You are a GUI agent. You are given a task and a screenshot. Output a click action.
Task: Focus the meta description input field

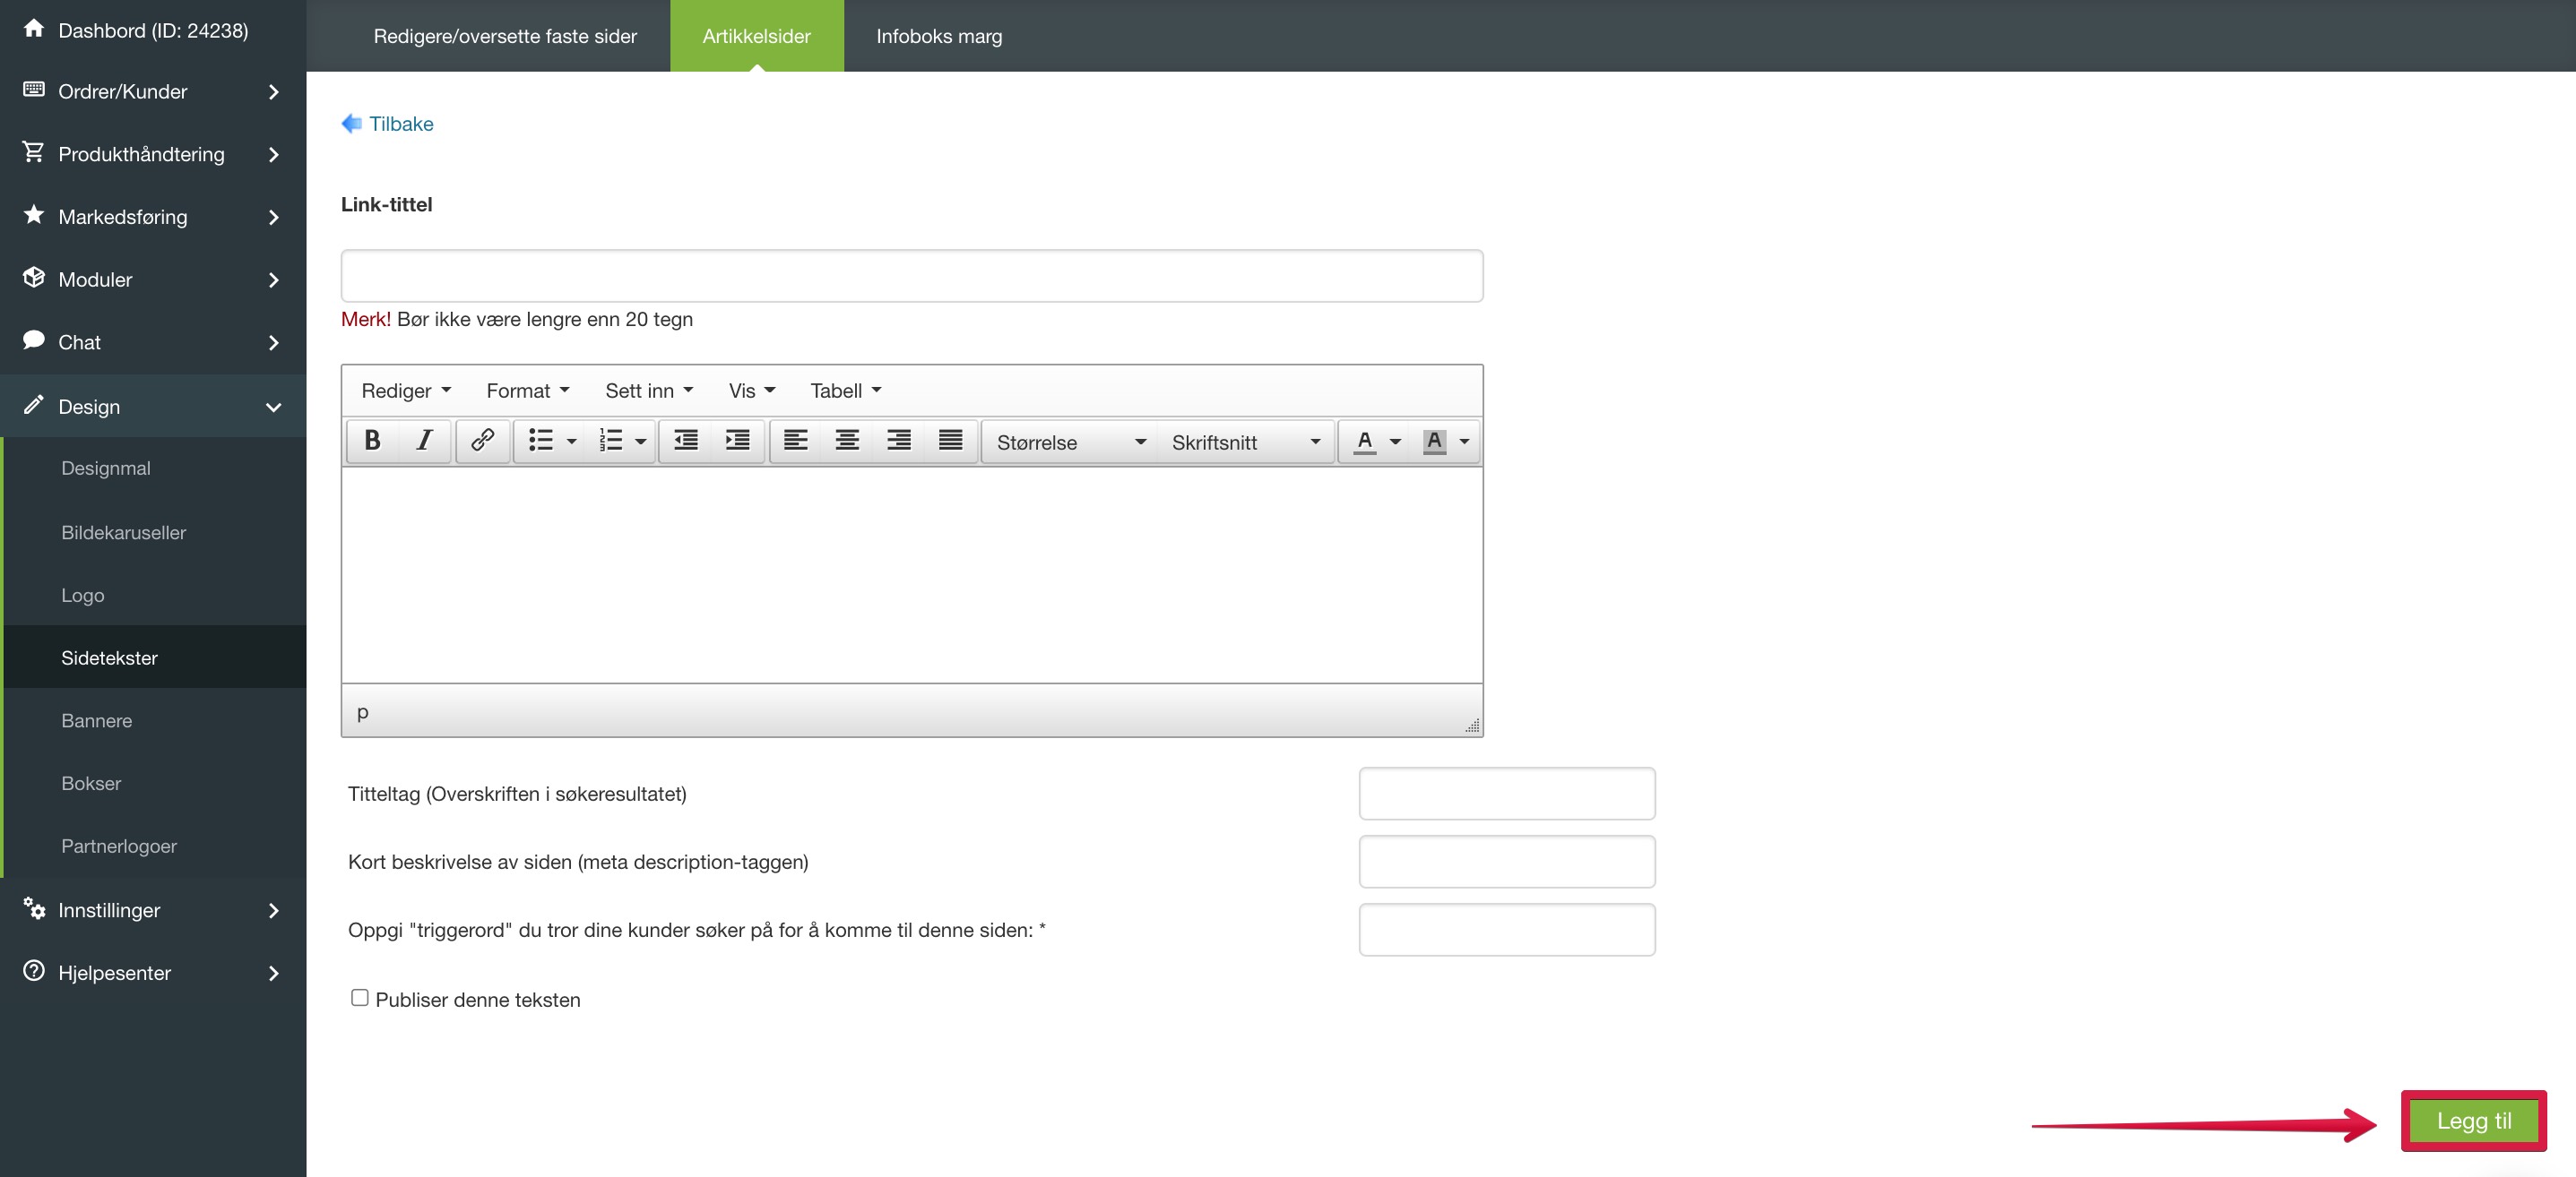click(x=1506, y=862)
